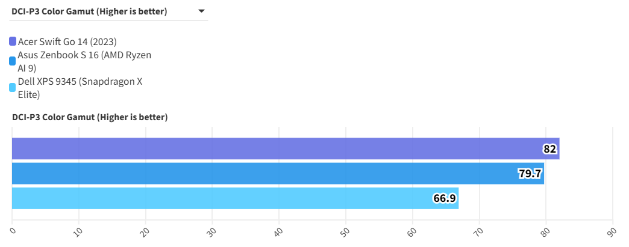Click the 82 value label
Image resolution: width=629 pixels, height=247 pixels.
coord(549,149)
